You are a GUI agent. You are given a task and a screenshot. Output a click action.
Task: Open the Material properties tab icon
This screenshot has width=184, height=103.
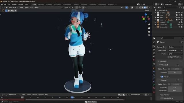click(154, 88)
